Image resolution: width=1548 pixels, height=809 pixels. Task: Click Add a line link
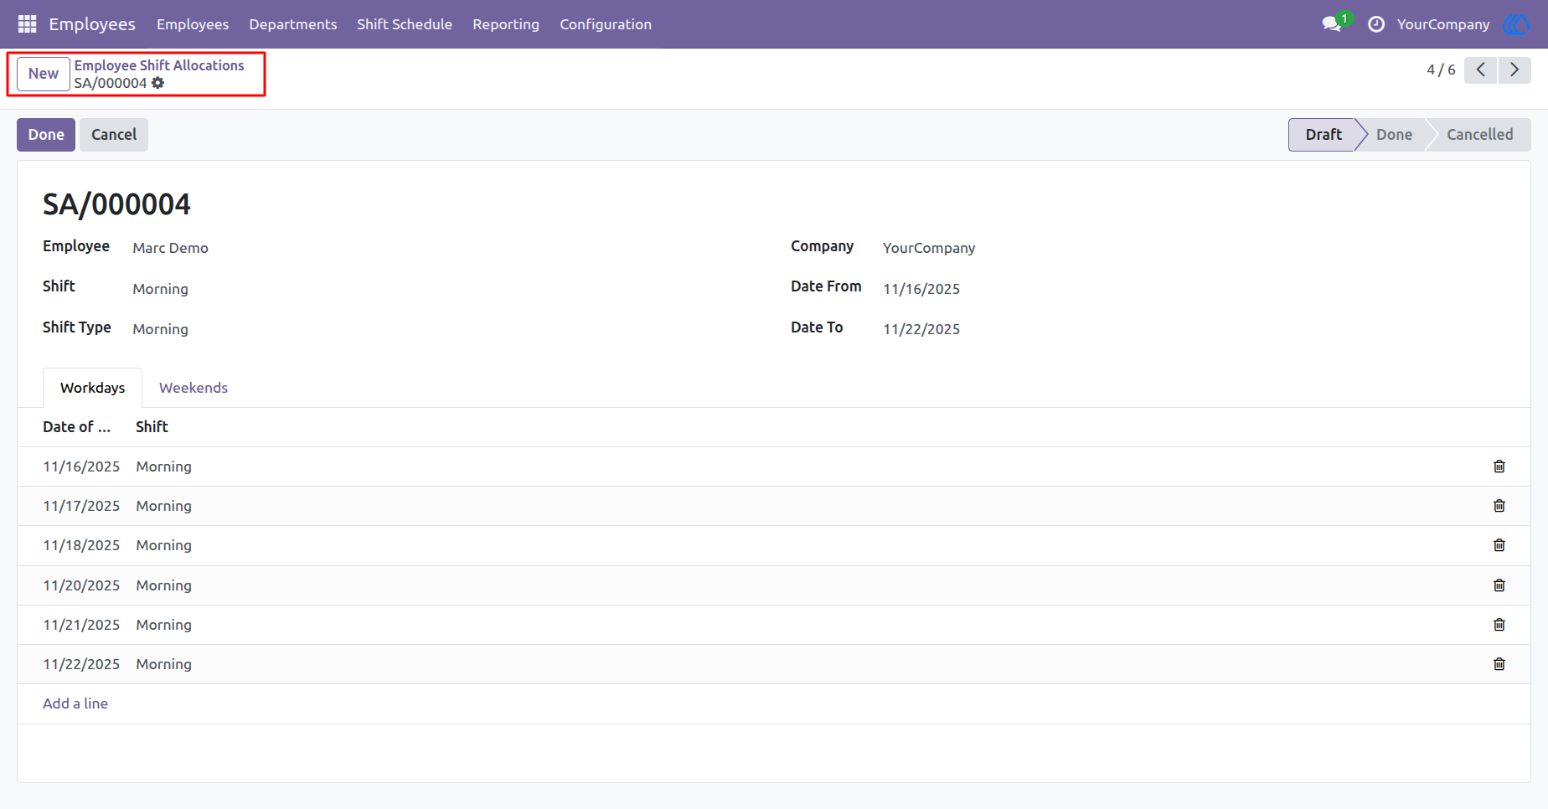coord(75,703)
